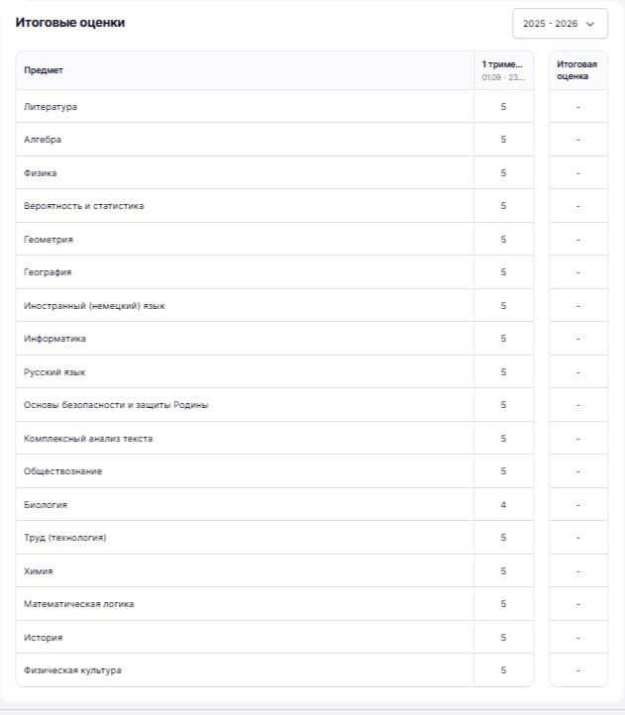The width and height of the screenshot is (625, 715).
Task: Select the «Алгебра» subject row
Action: (x=43, y=140)
